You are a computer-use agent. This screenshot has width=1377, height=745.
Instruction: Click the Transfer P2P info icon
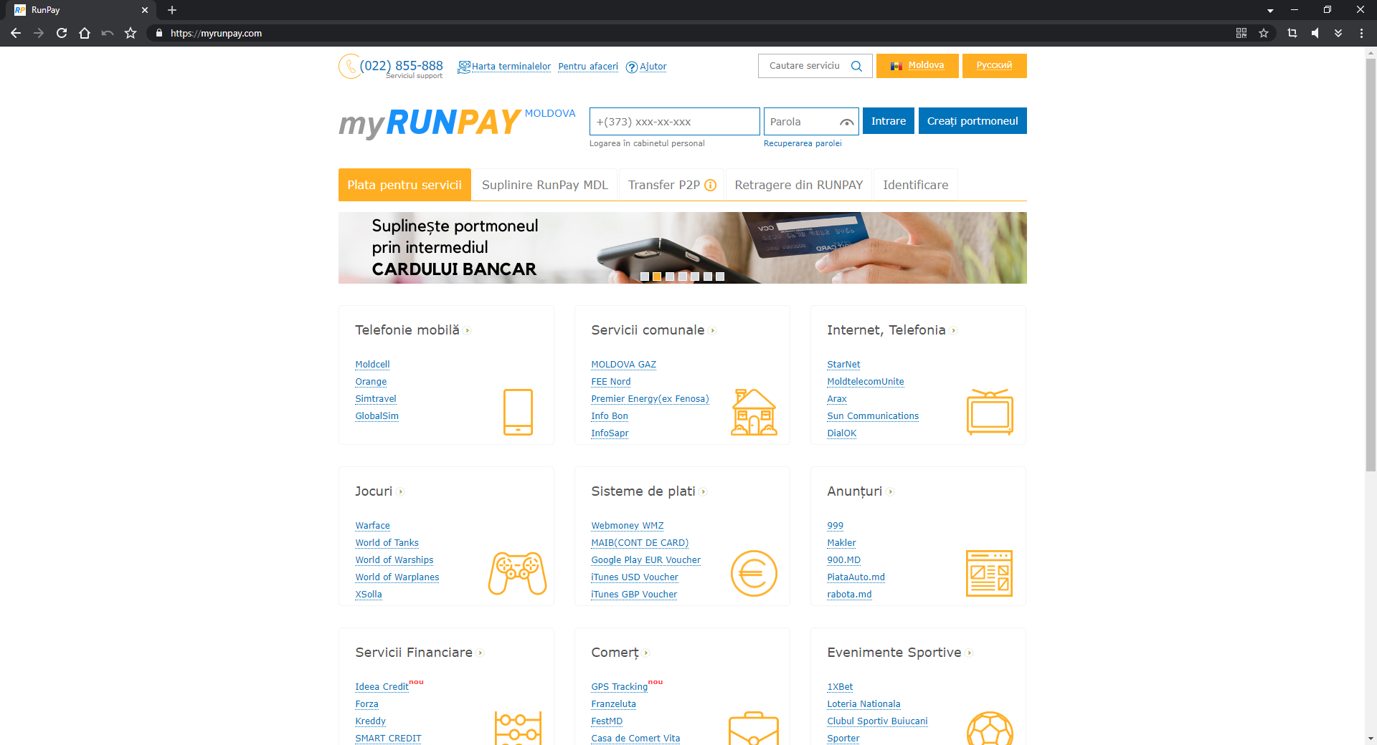[710, 186]
